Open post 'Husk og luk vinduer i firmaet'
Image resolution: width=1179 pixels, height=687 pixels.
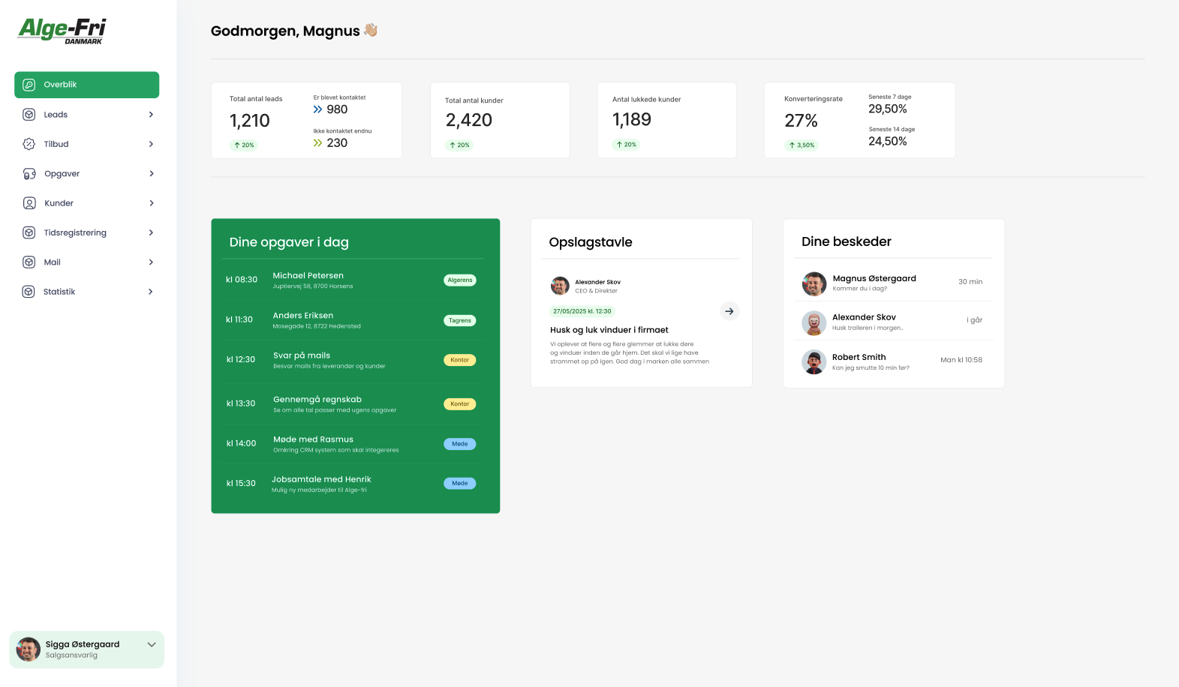[609, 330]
